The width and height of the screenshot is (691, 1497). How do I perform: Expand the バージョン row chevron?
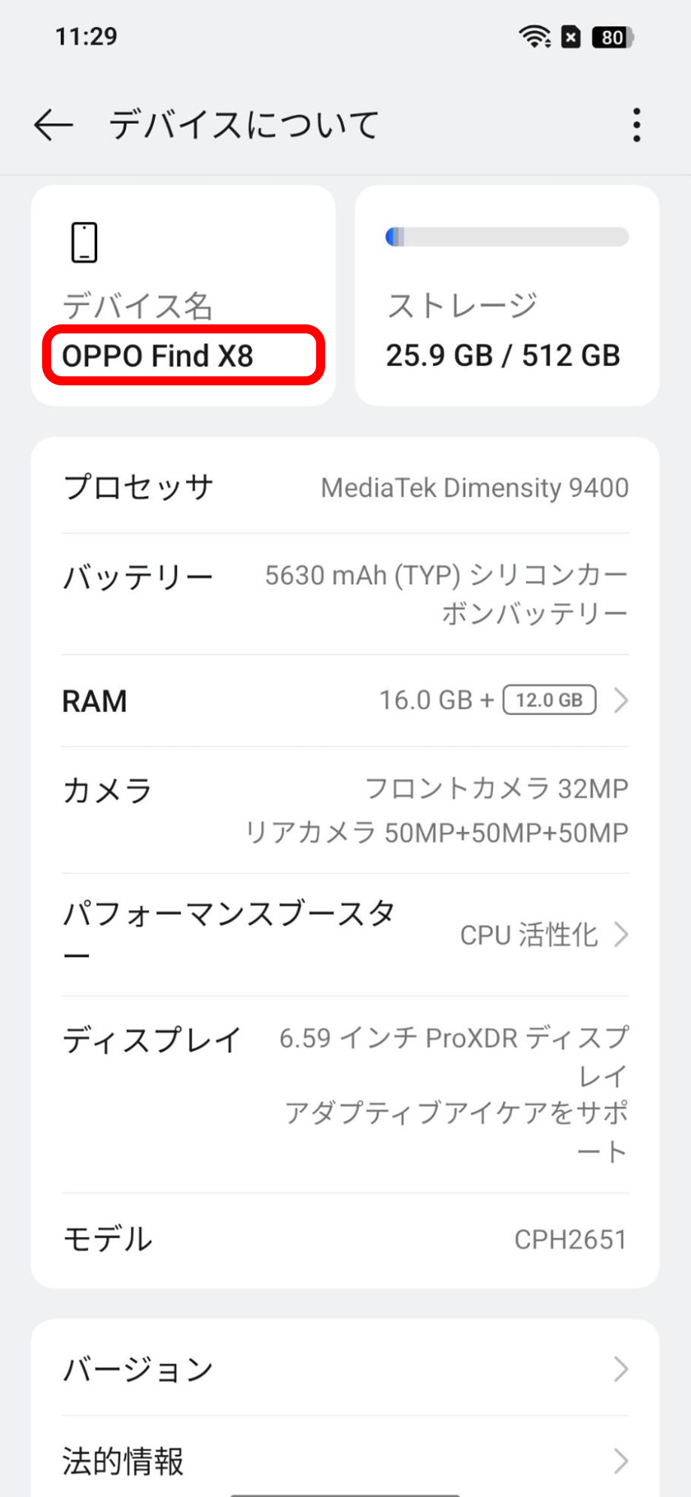(621, 1369)
